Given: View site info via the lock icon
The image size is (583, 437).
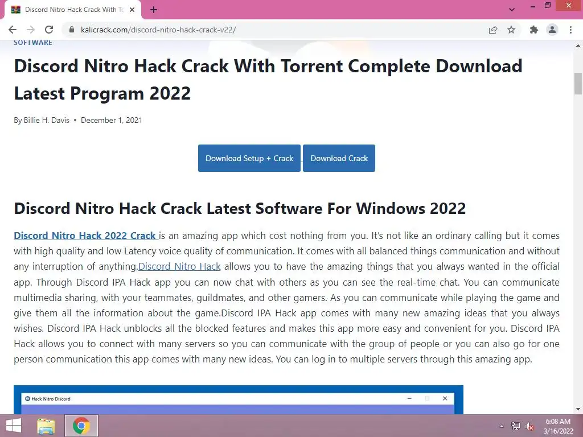Looking at the screenshot, I should 72,30.
